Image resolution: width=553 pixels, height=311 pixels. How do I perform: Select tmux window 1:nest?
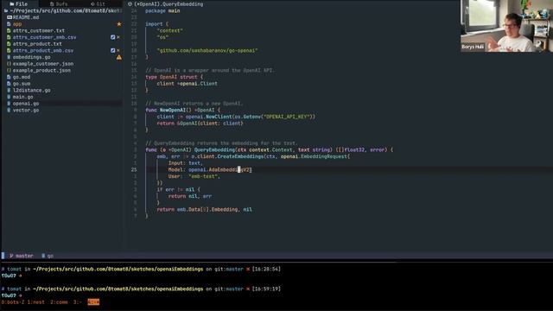(36, 302)
